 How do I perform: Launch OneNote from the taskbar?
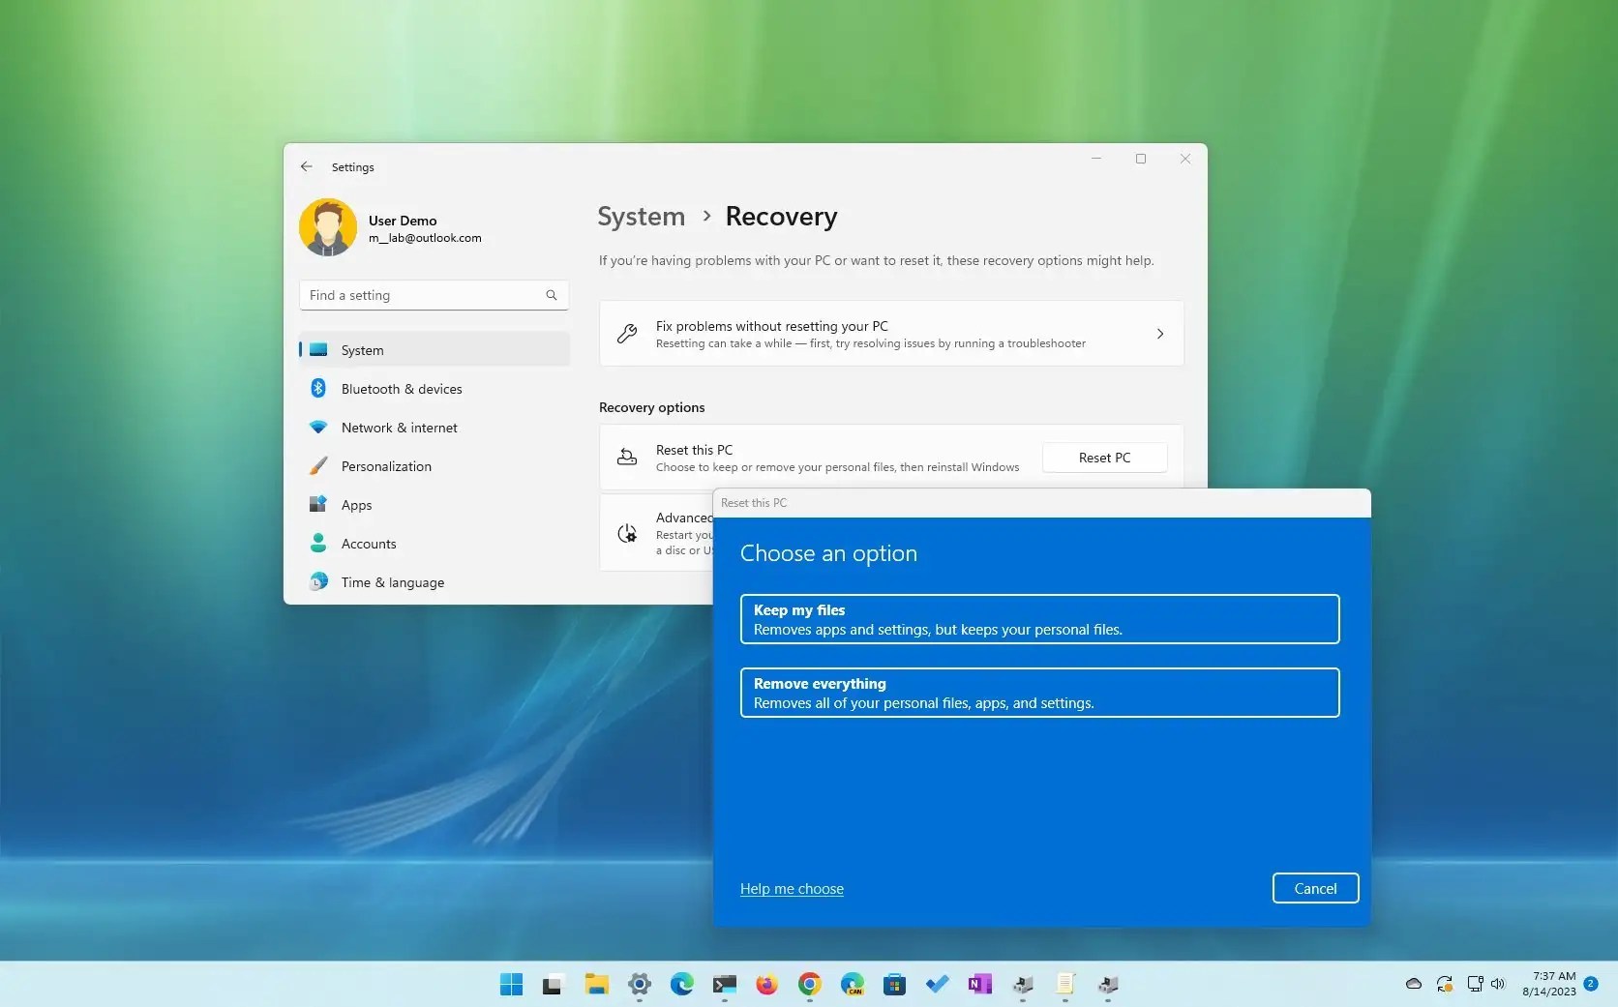pyautogui.click(x=979, y=985)
